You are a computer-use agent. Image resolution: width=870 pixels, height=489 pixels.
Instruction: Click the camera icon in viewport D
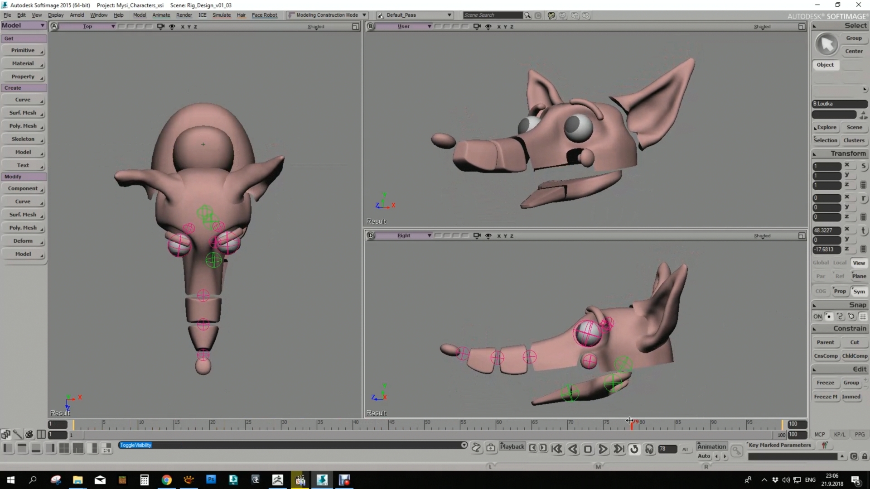(477, 236)
